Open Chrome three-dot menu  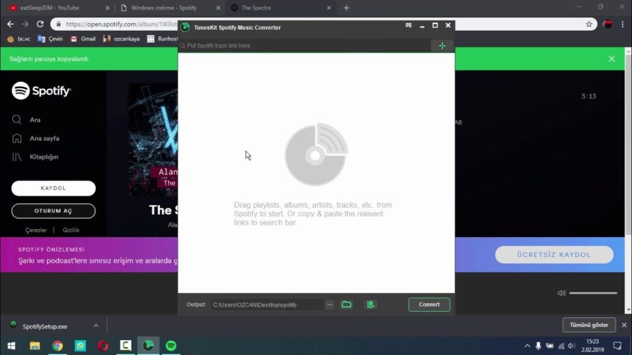click(623, 24)
